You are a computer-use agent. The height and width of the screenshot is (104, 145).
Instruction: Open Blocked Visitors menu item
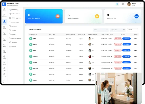pyautogui.click(x=15, y=38)
